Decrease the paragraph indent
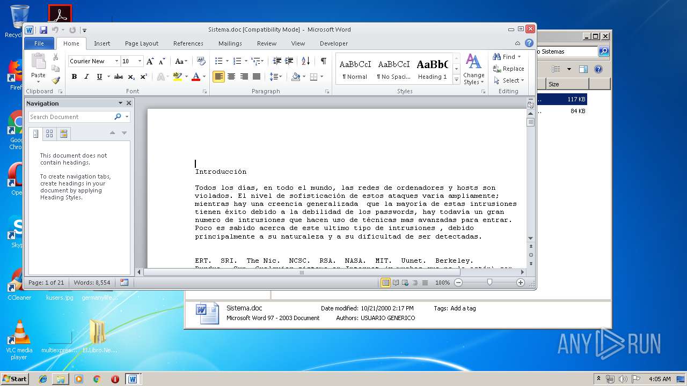Image resolution: width=687 pixels, height=386 pixels. point(277,61)
